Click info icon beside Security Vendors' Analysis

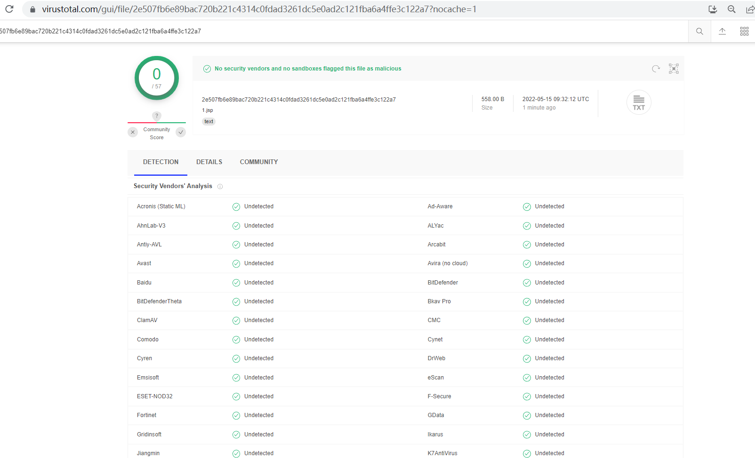220,187
